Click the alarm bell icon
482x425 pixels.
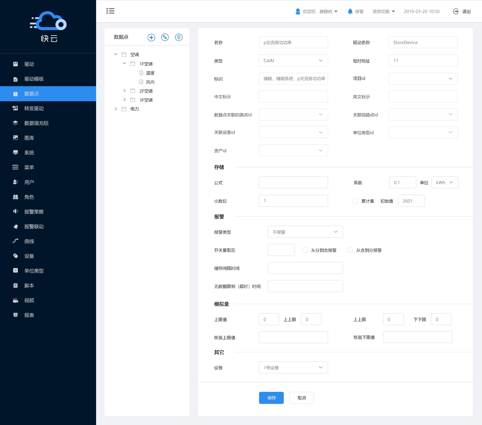pos(350,11)
